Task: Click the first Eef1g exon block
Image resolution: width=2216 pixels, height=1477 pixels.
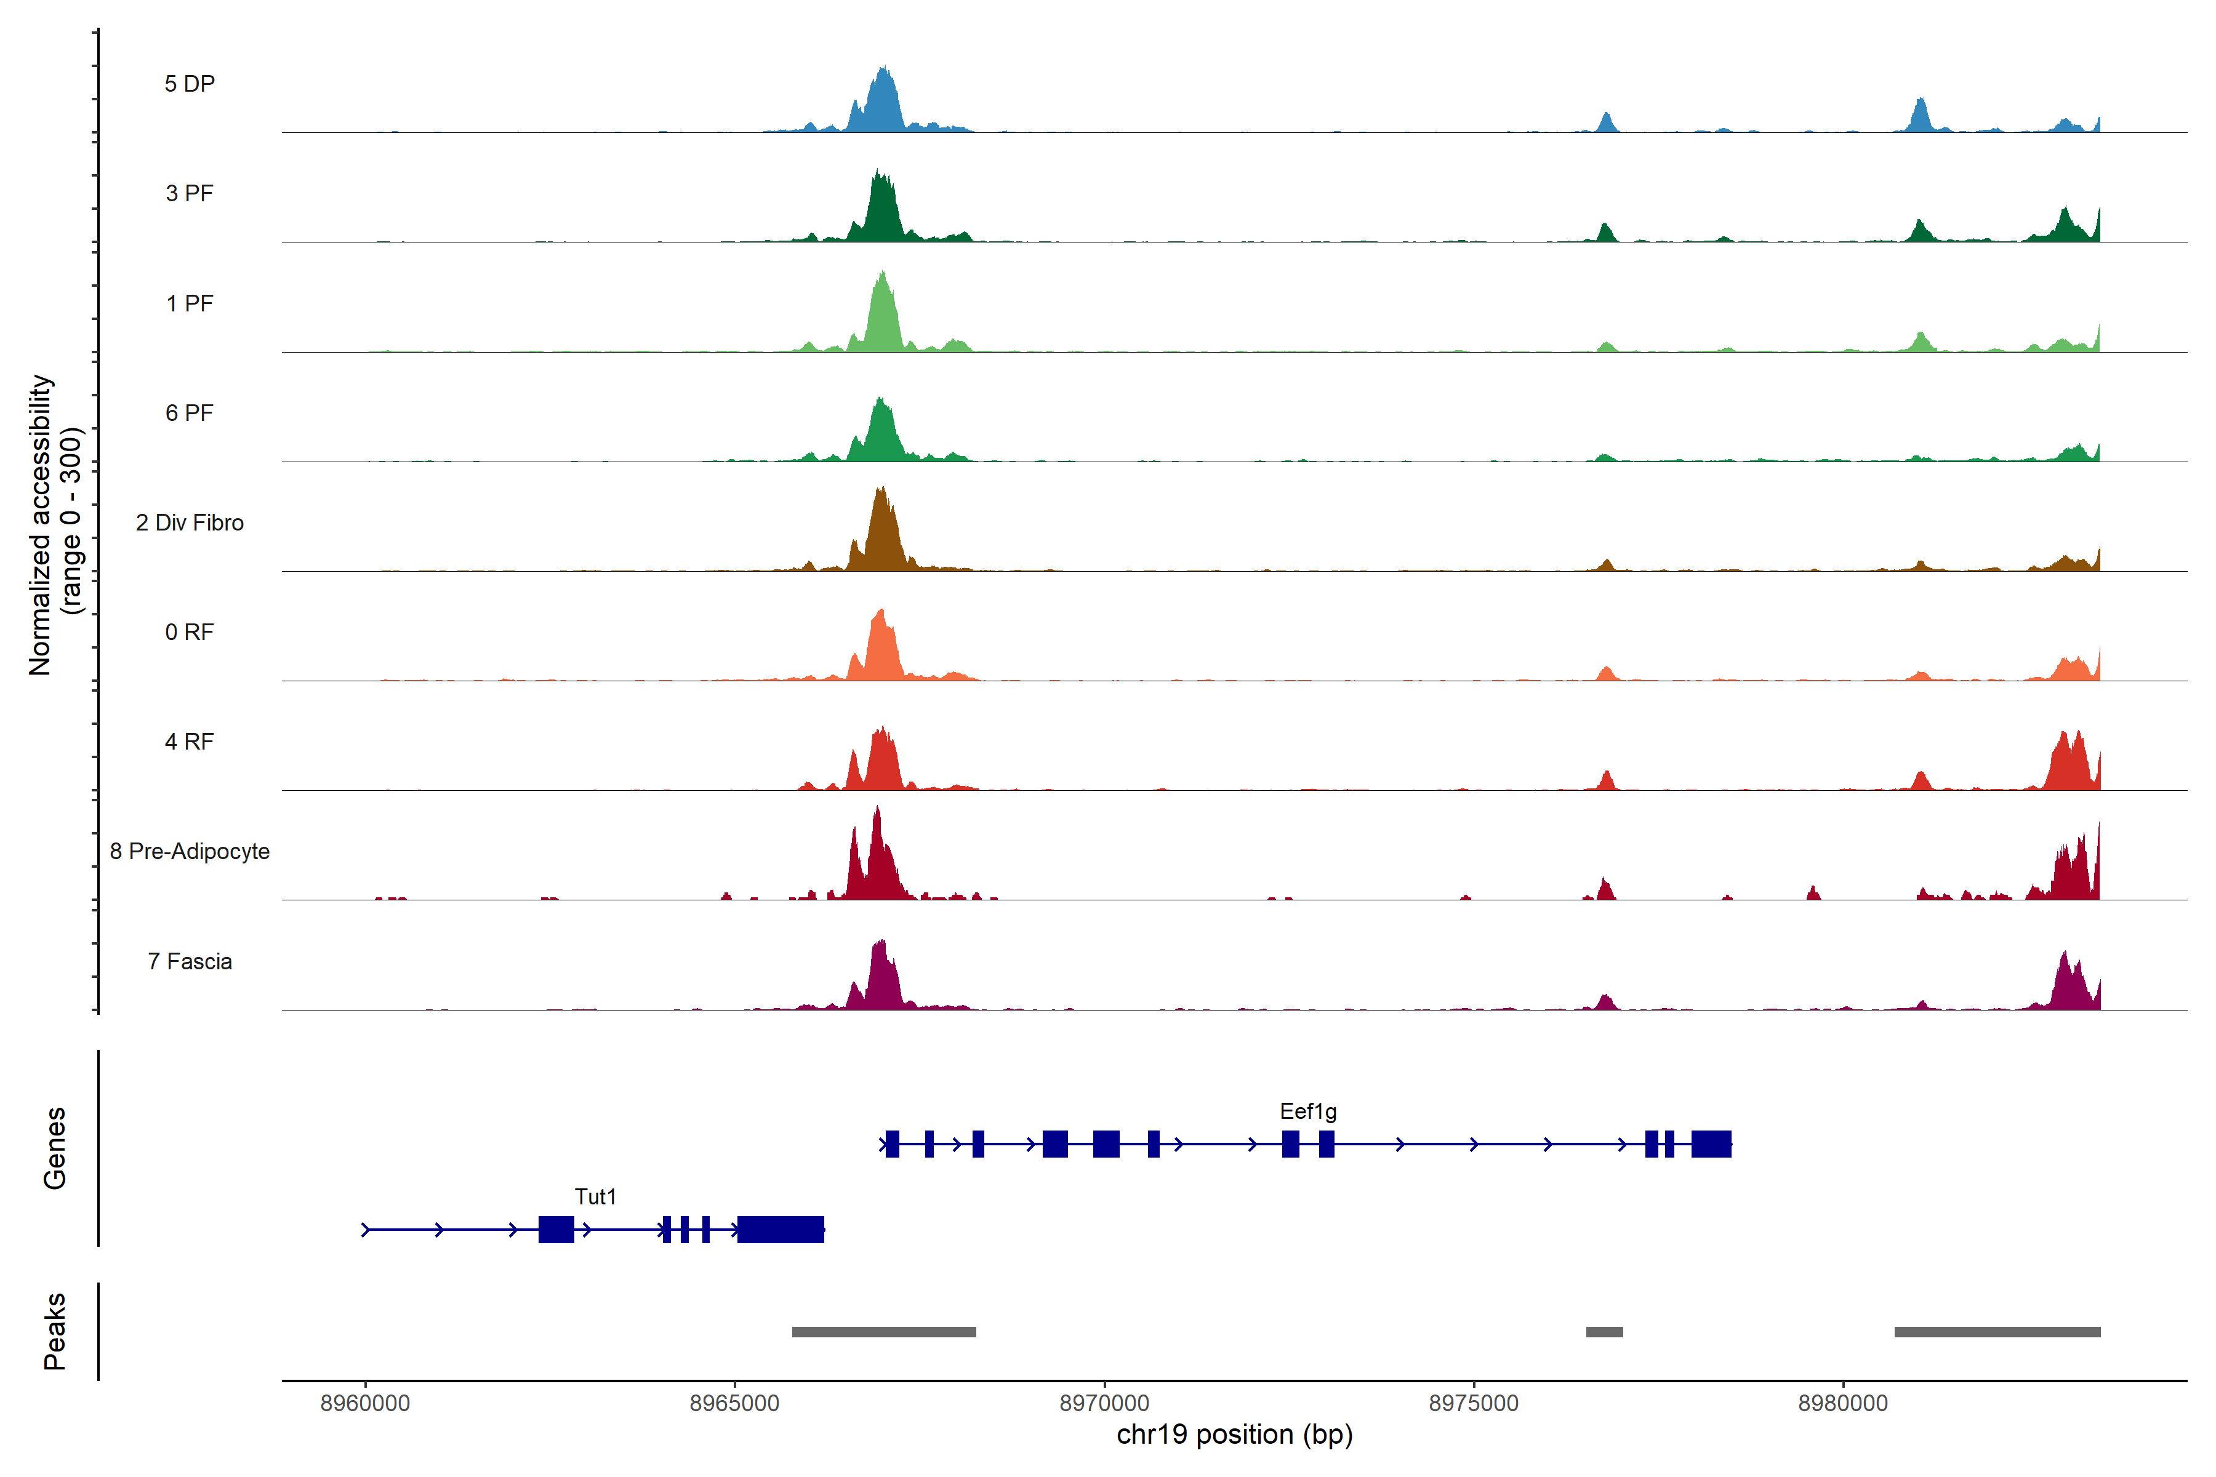Action: point(892,1143)
